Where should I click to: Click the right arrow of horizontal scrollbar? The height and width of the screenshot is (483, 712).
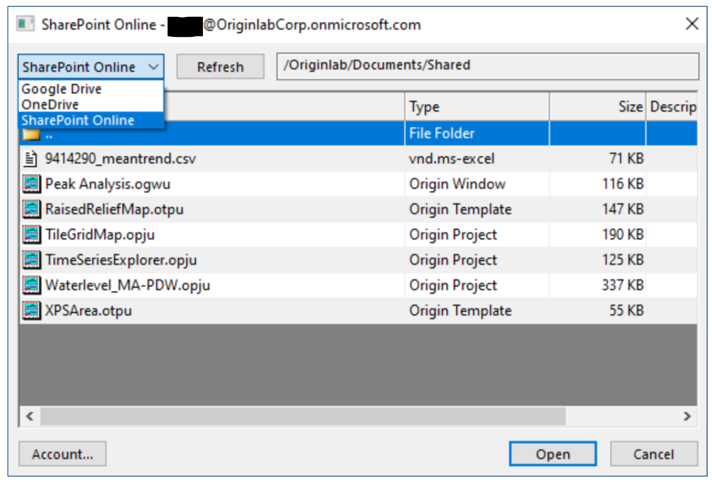point(687,416)
